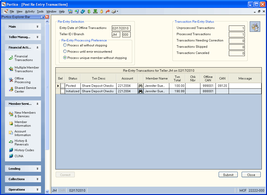Image resolution: width=267 pixels, height=195 pixels.
Task: Click the 190.99 Txn Total cell
Action: [x=177, y=91]
